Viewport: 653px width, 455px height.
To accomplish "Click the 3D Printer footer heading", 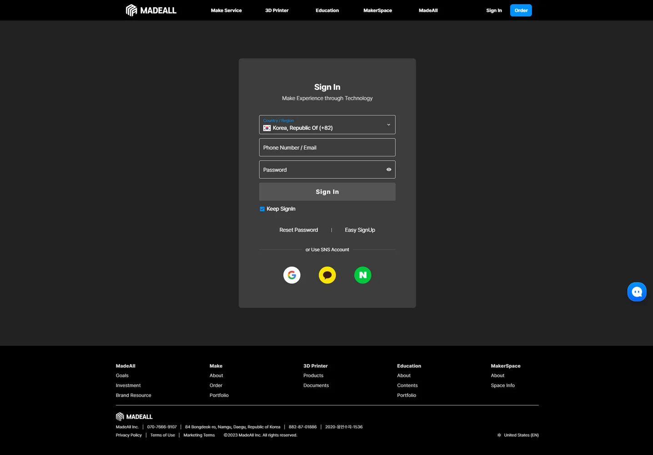I will tap(316, 366).
